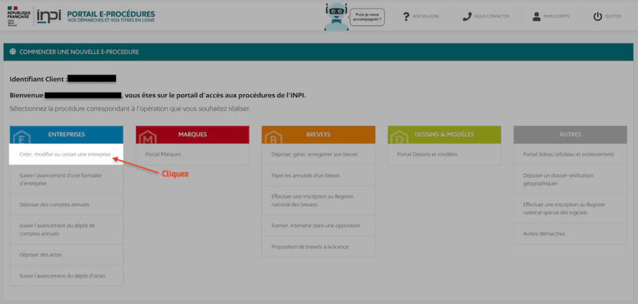
Task: Click the INPI logo
Action: (49, 16)
